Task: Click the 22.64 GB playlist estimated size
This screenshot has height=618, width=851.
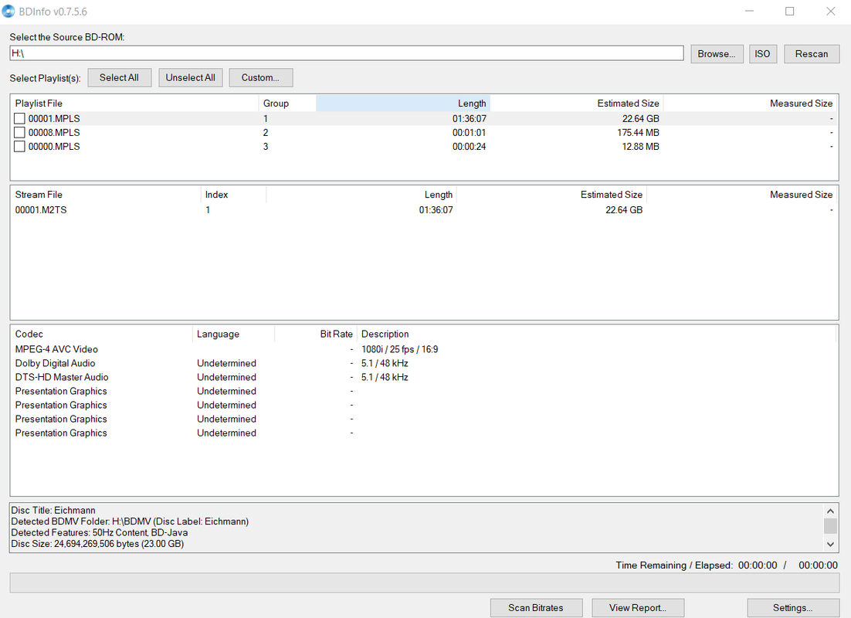Action: pos(640,118)
